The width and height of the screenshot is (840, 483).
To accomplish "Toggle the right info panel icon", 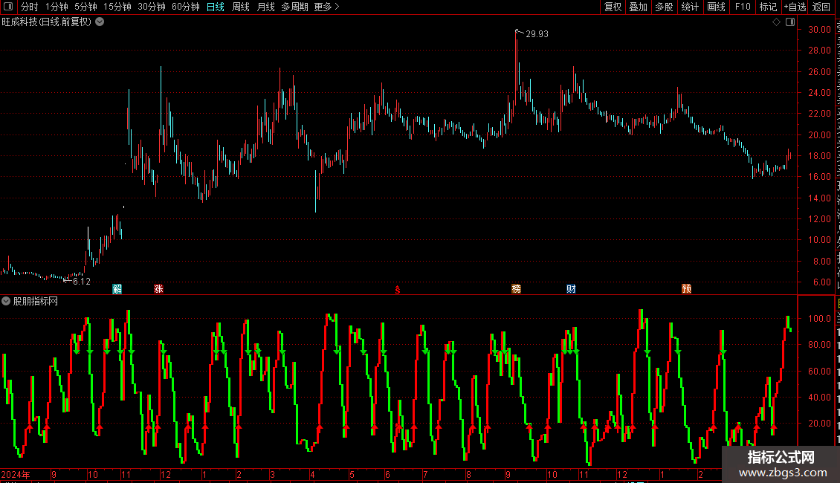I will [x=790, y=22].
